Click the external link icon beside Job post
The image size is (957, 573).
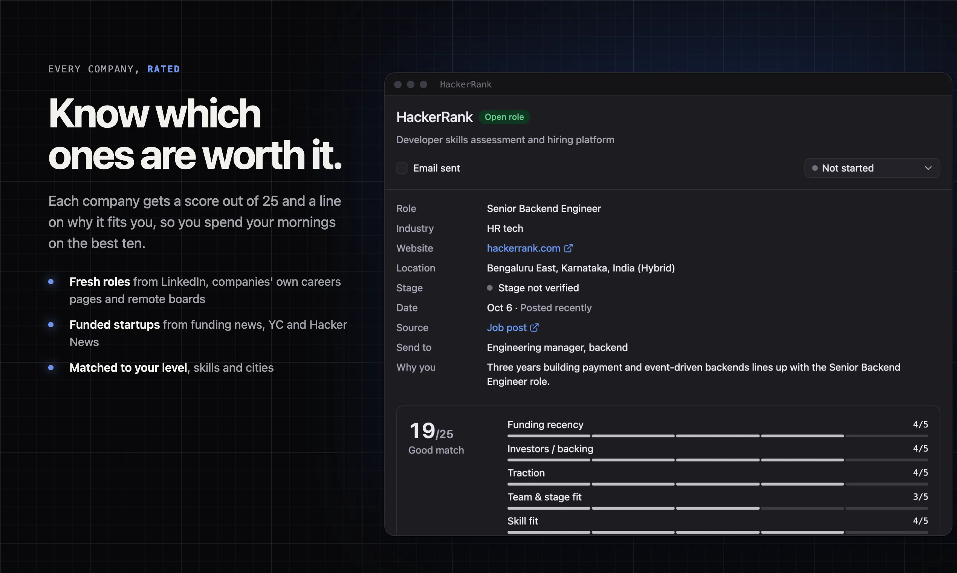tap(534, 328)
